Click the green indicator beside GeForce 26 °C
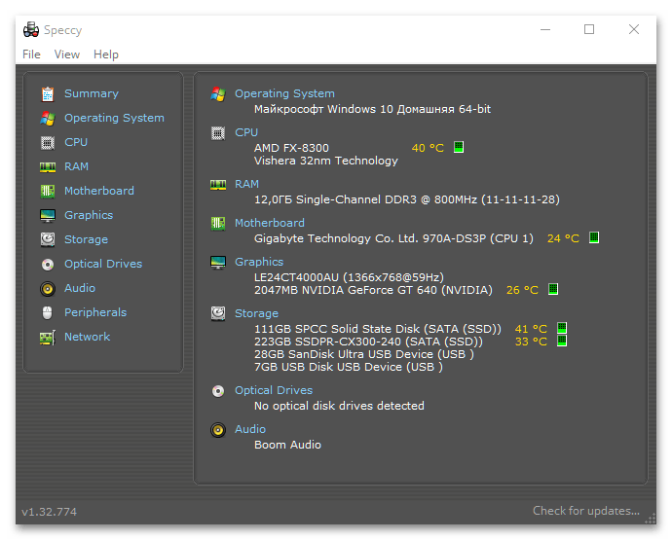The image size is (672, 540). tap(553, 289)
